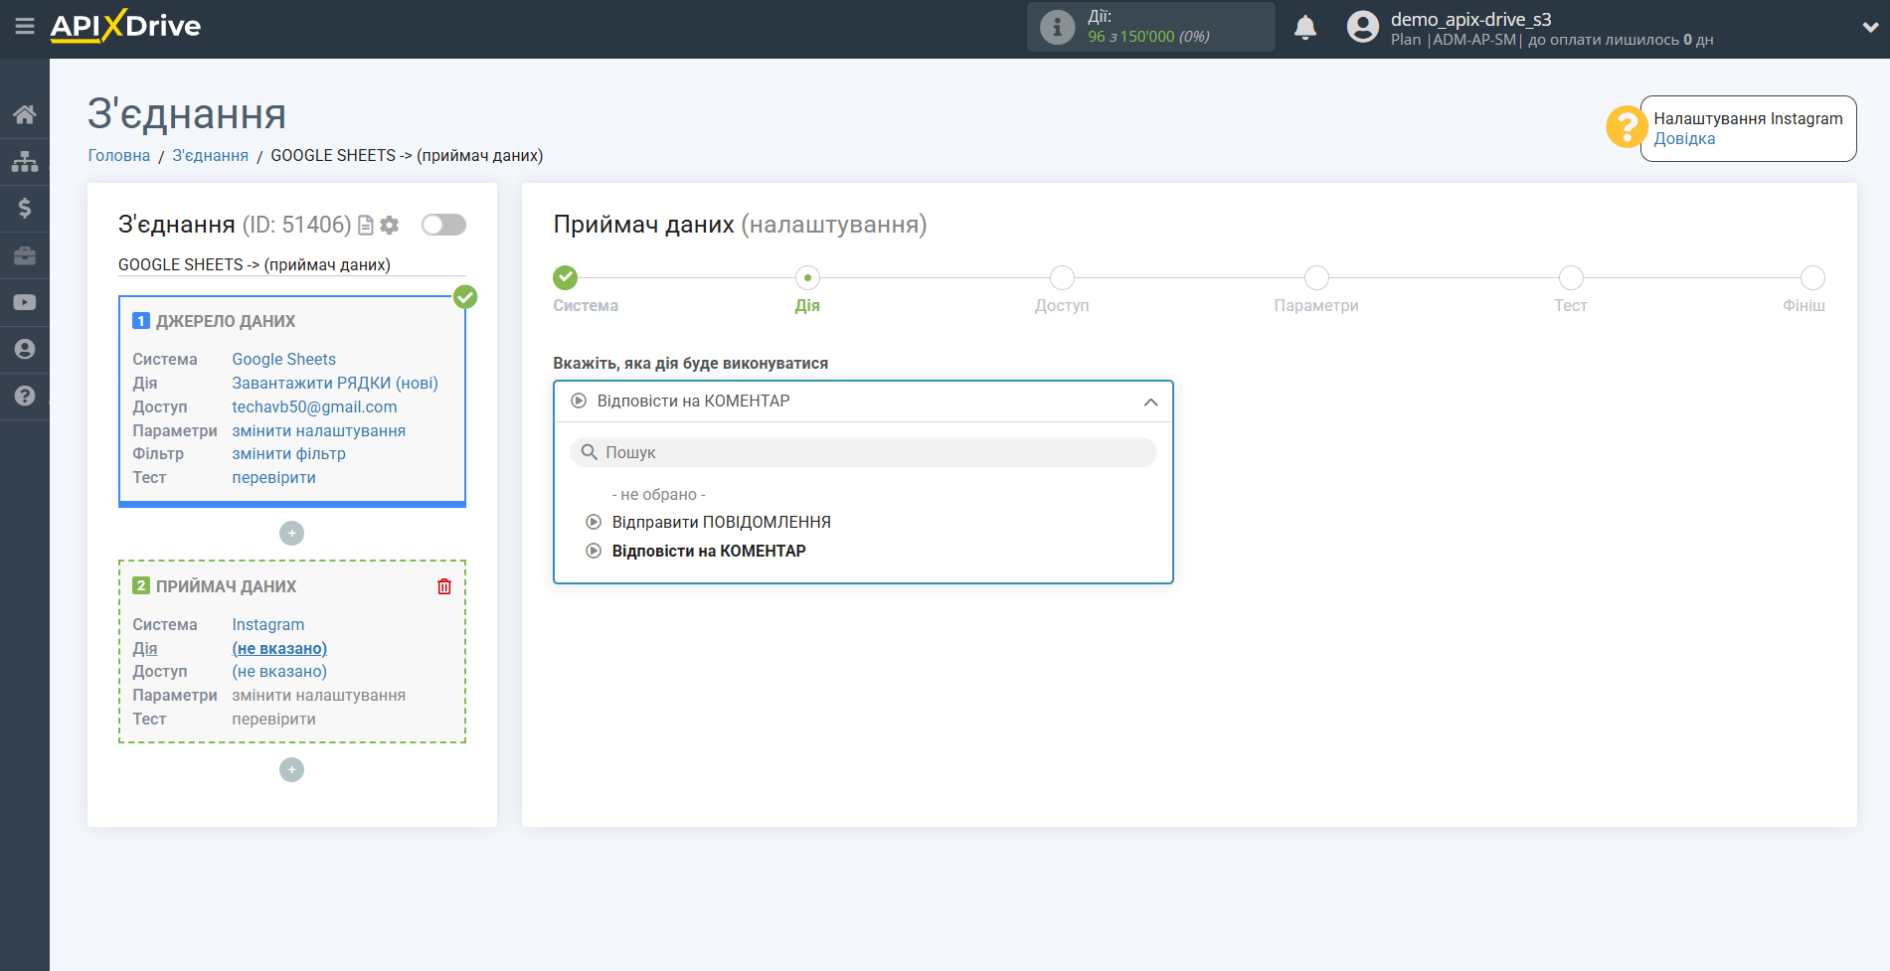Click the connection name GOOGLE SHEETS field

click(x=291, y=264)
